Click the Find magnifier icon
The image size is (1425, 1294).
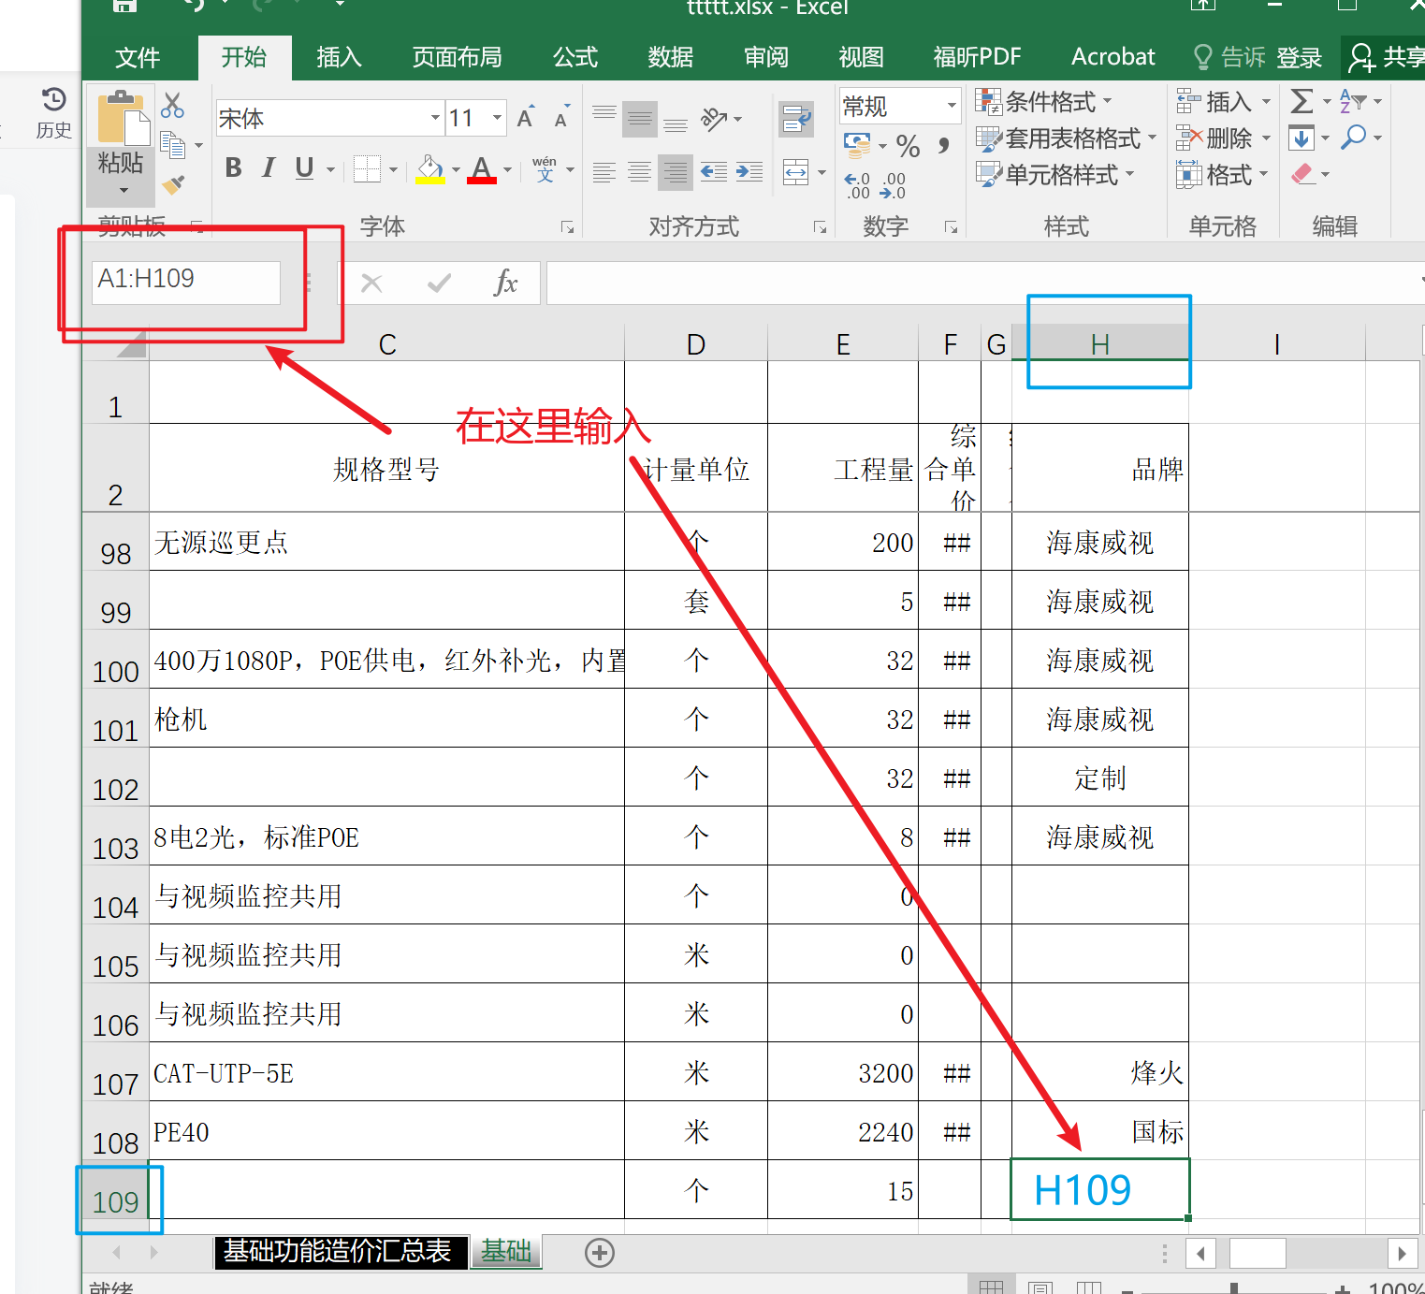1353,138
